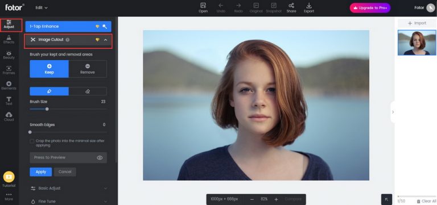Open the Frames panel in sidebar
Viewport: 437px width, 205px height.
pyautogui.click(x=9, y=70)
